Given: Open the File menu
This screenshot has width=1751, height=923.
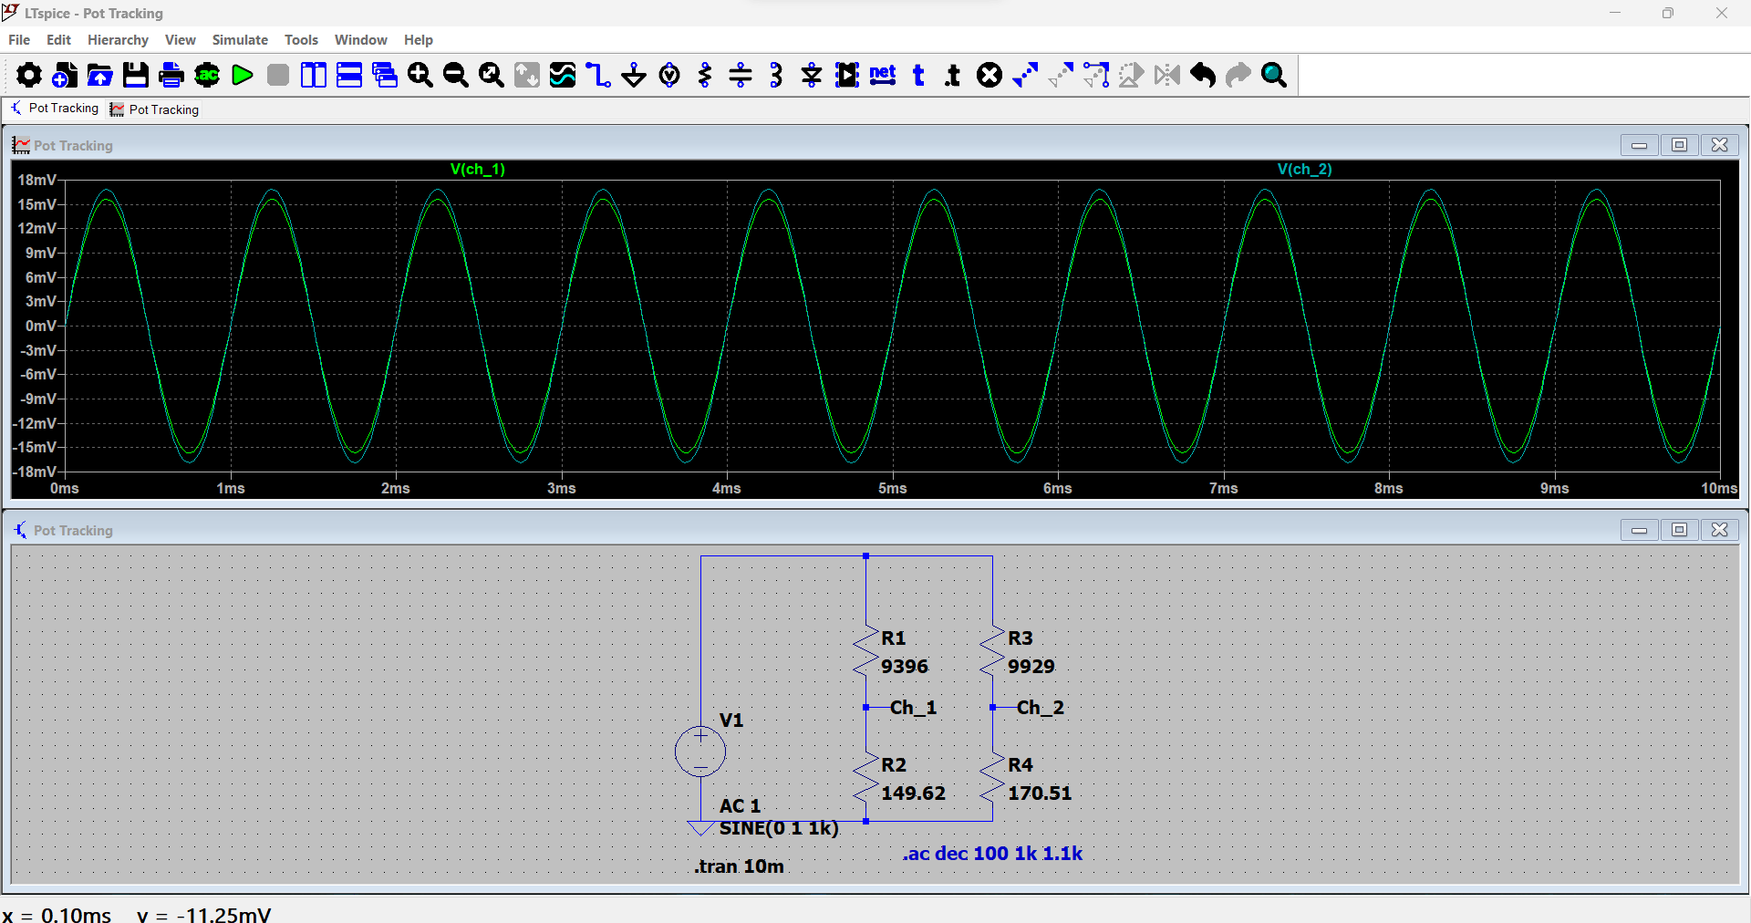Looking at the screenshot, I should pyautogui.click(x=19, y=40).
